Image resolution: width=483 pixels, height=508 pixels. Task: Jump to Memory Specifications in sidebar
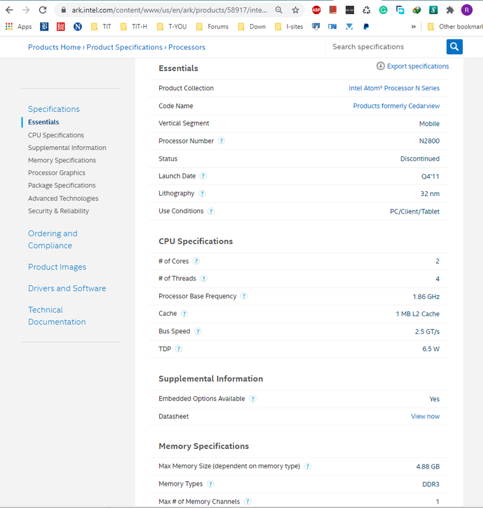click(62, 161)
